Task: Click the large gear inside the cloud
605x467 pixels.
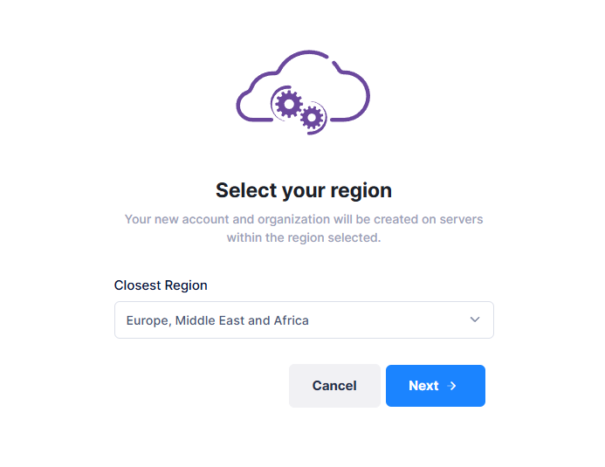Action: pos(286,103)
